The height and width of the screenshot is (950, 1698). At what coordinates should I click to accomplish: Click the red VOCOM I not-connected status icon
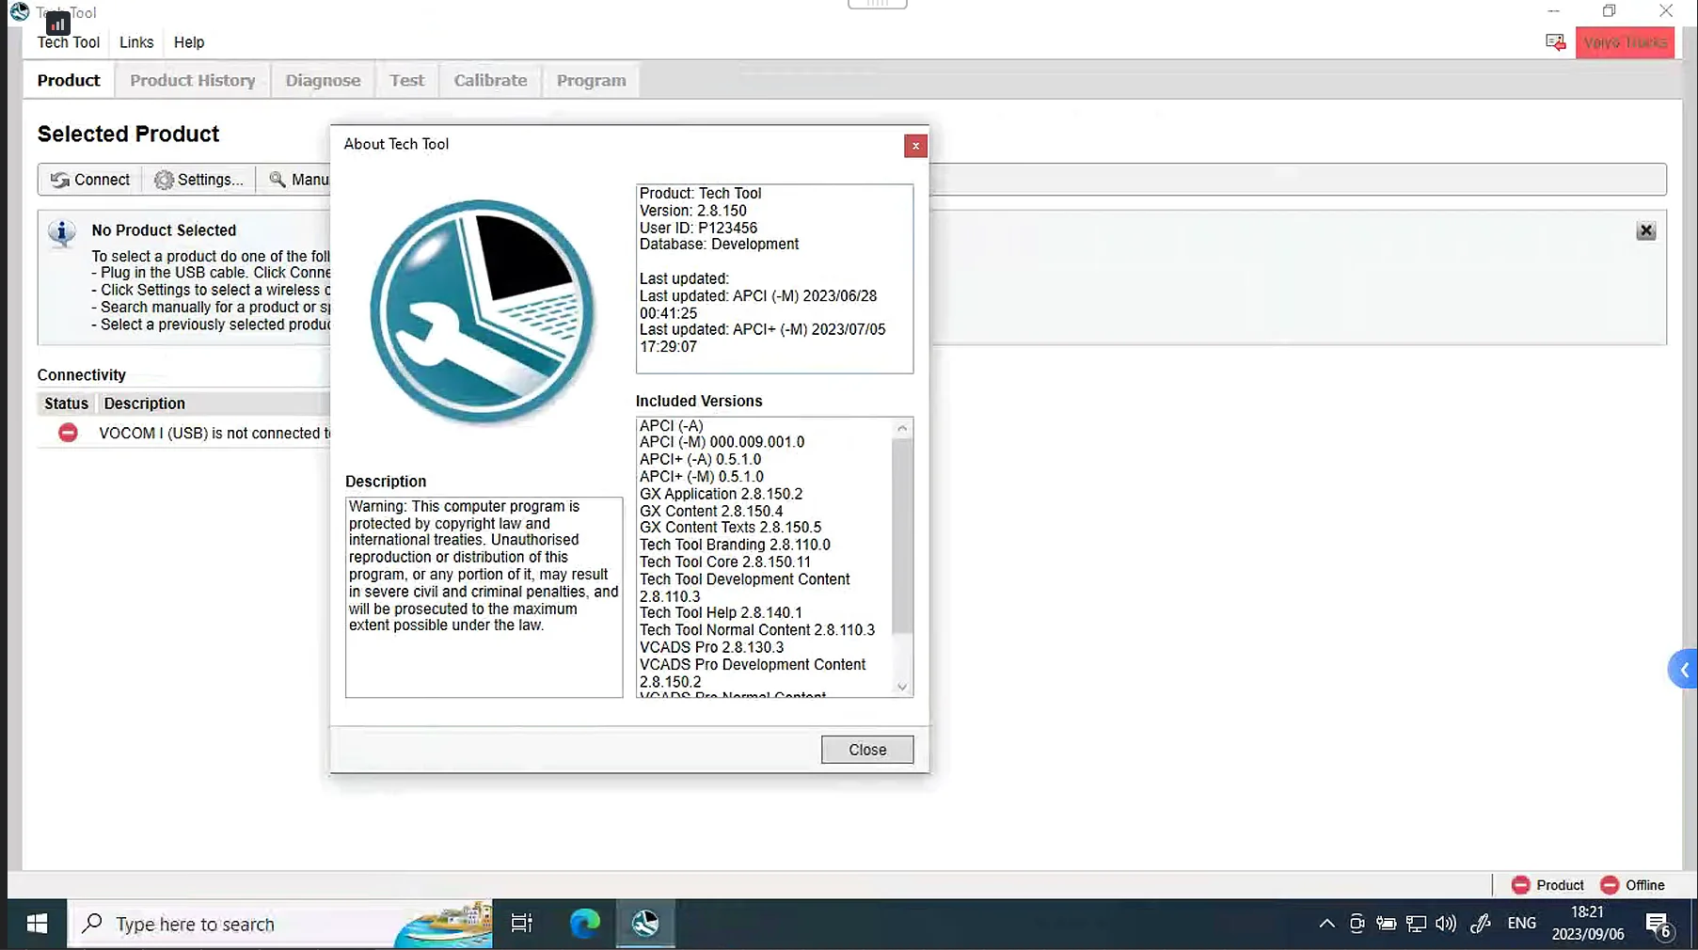click(68, 433)
